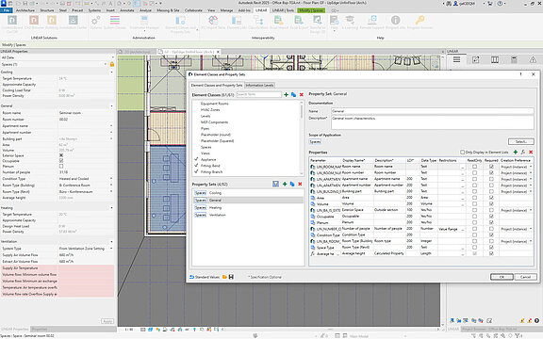Viewport: 543px width, 339px height.
Task: Switch to Information Levels tab
Action: pyautogui.click(x=260, y=85)
